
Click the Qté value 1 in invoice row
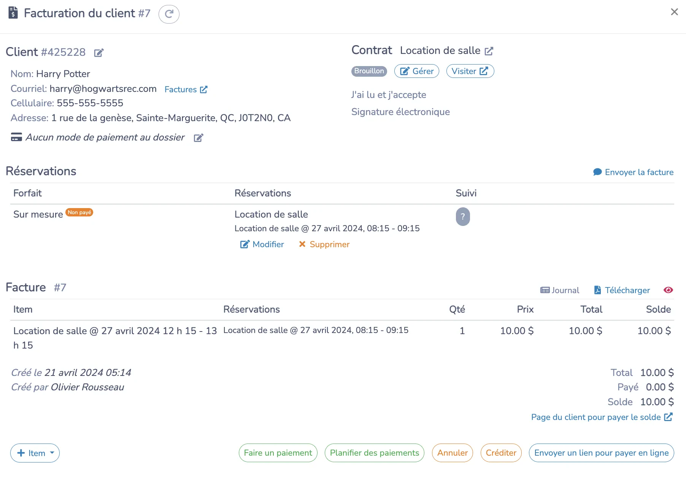pyautogui.click(x=462, y=331)
